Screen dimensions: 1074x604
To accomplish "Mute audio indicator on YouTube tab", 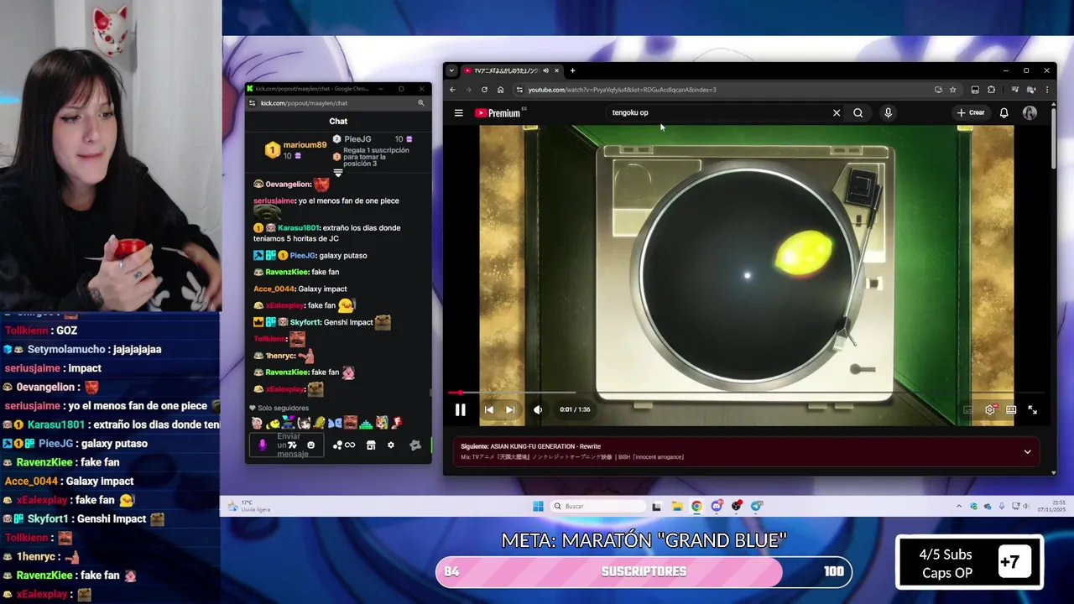I will click(545, 70).
